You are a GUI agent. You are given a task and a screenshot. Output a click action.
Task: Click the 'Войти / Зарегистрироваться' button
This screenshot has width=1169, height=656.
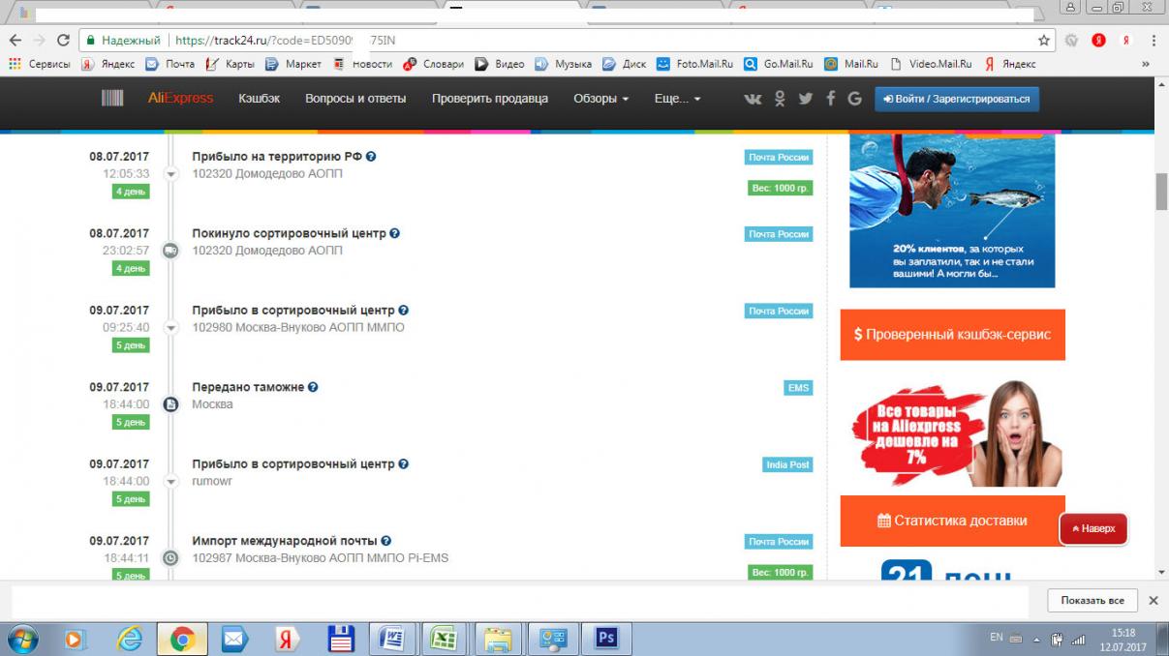pyautogui.click(x=956, y=99)
